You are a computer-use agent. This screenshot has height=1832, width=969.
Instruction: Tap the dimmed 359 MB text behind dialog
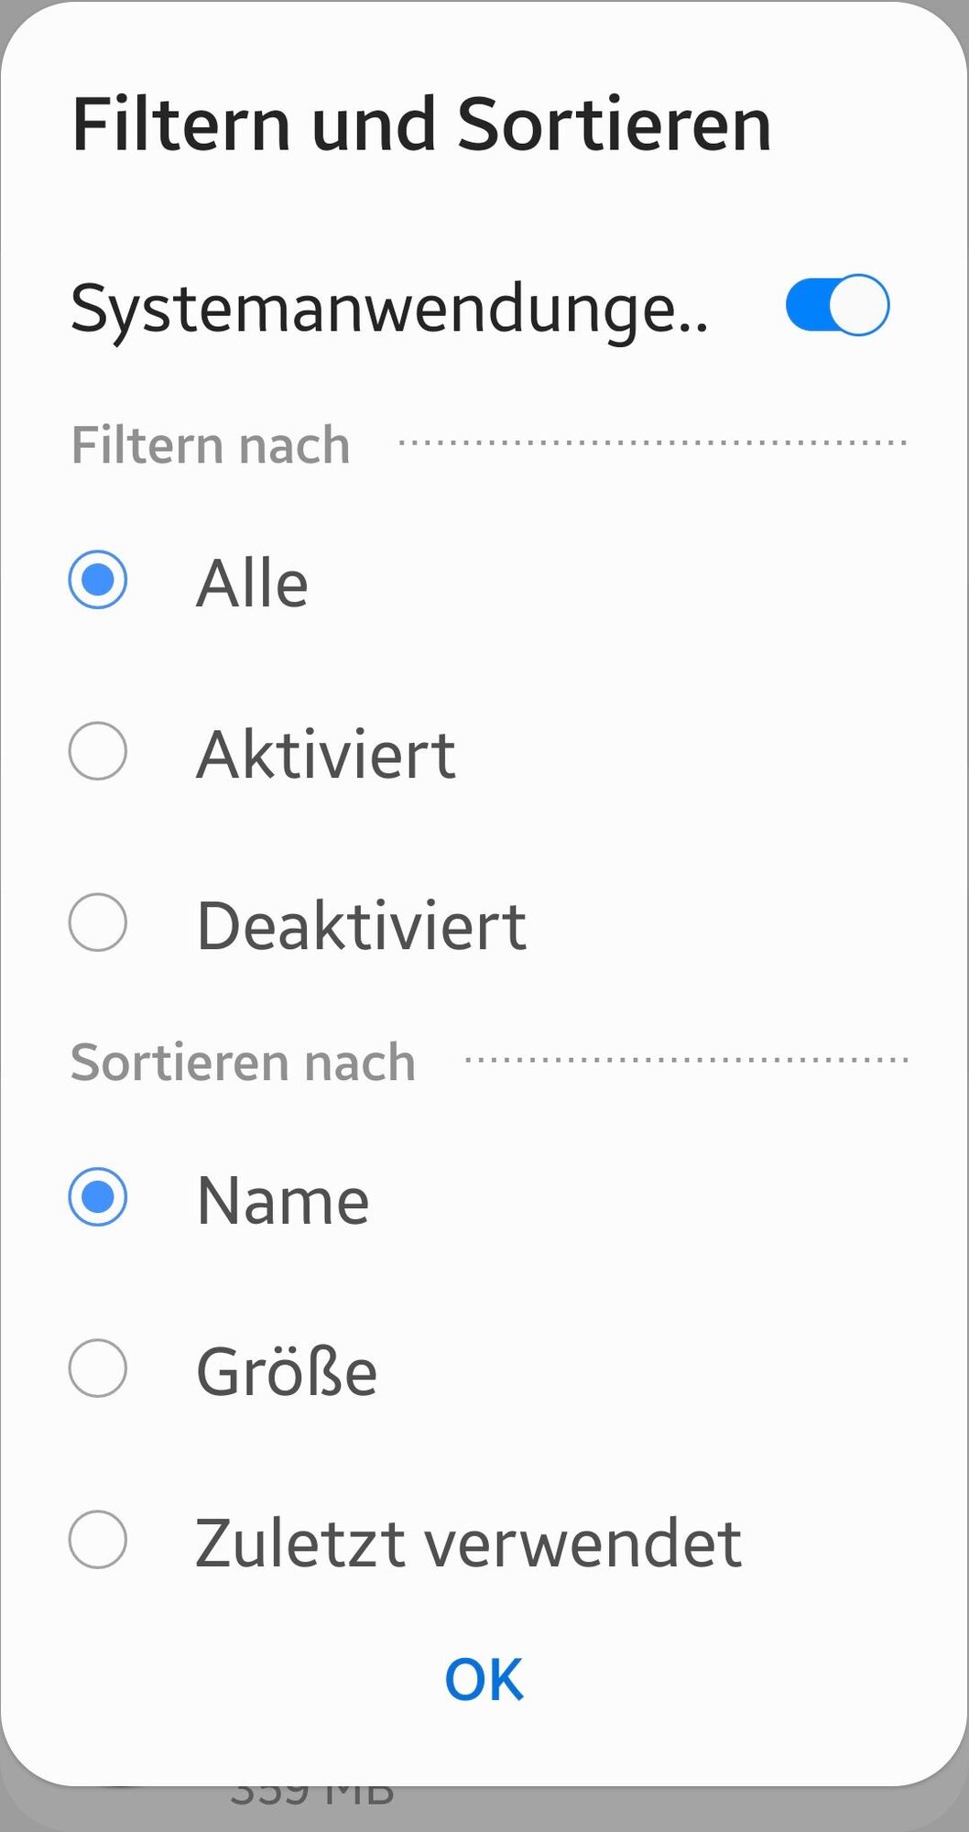point(311,1797)
